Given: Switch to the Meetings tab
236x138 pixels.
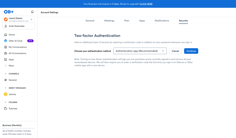Looking at the screenshot, I should [109, 21].
